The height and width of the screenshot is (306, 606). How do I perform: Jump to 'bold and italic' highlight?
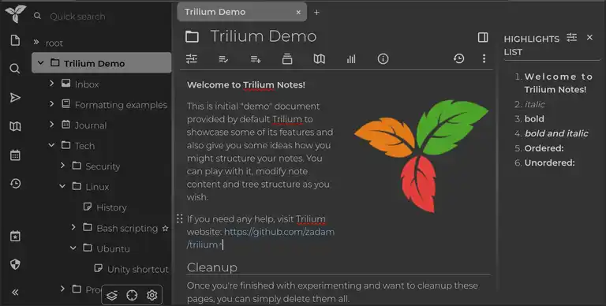tap(556, 133)
